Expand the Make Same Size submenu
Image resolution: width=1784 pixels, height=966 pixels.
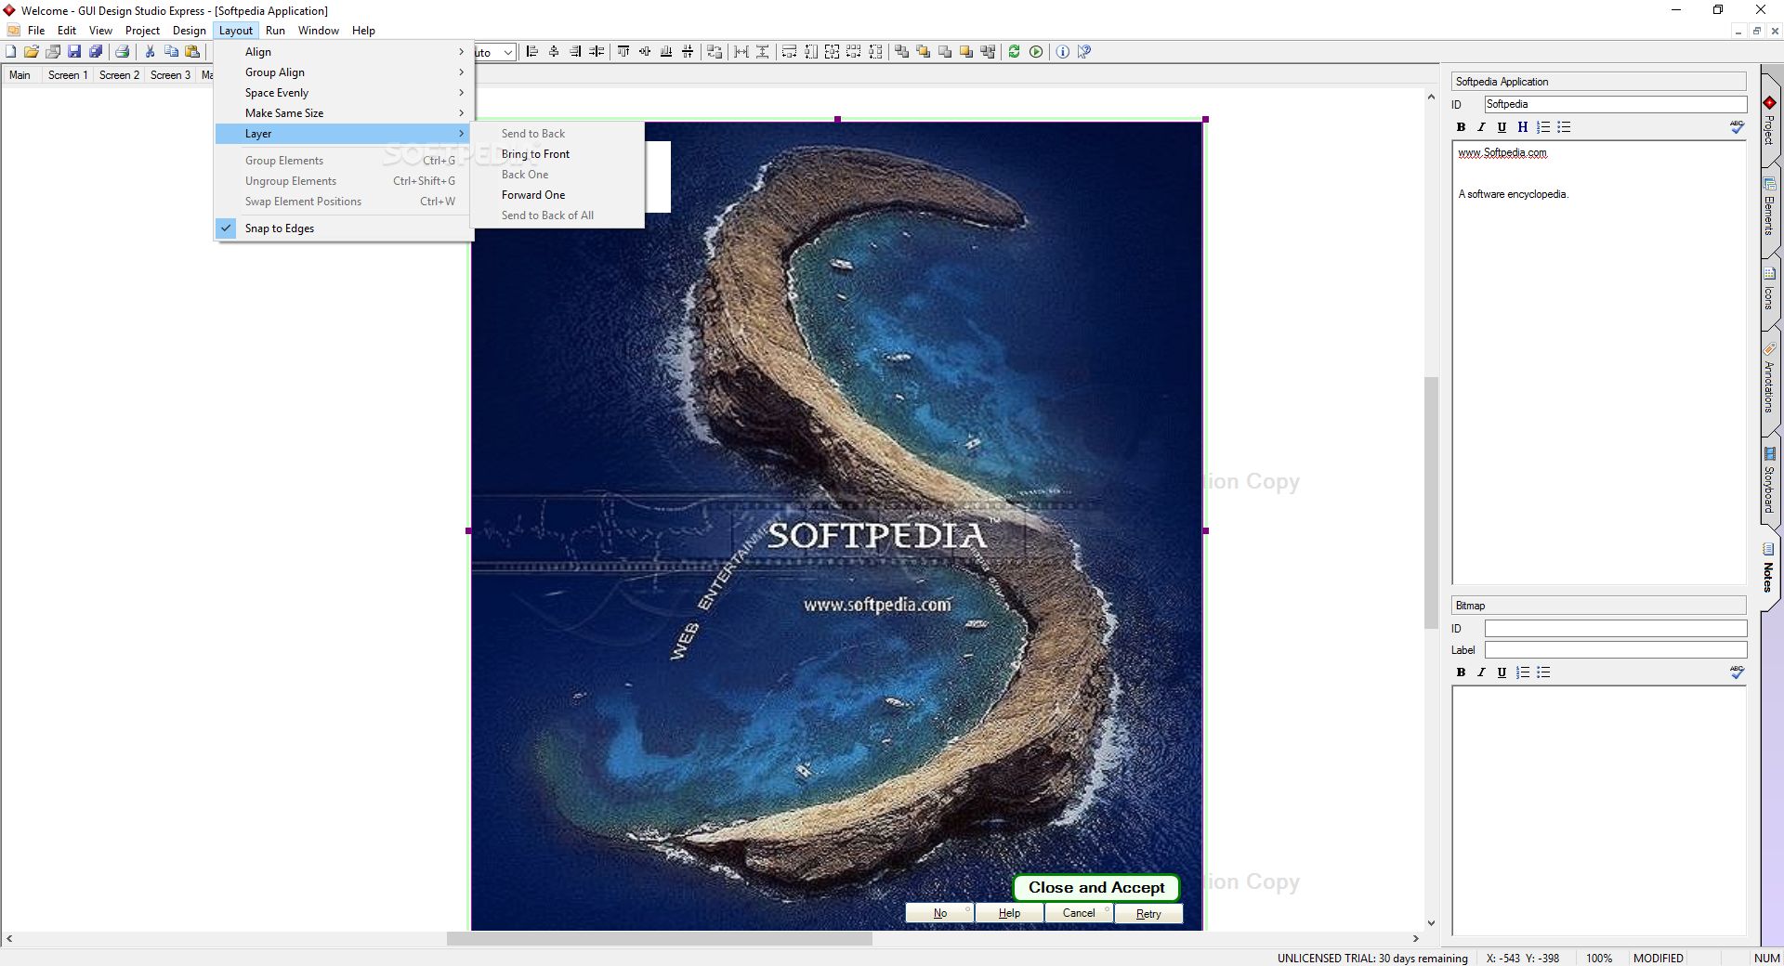pyautogui.click(x=344, y=113)
